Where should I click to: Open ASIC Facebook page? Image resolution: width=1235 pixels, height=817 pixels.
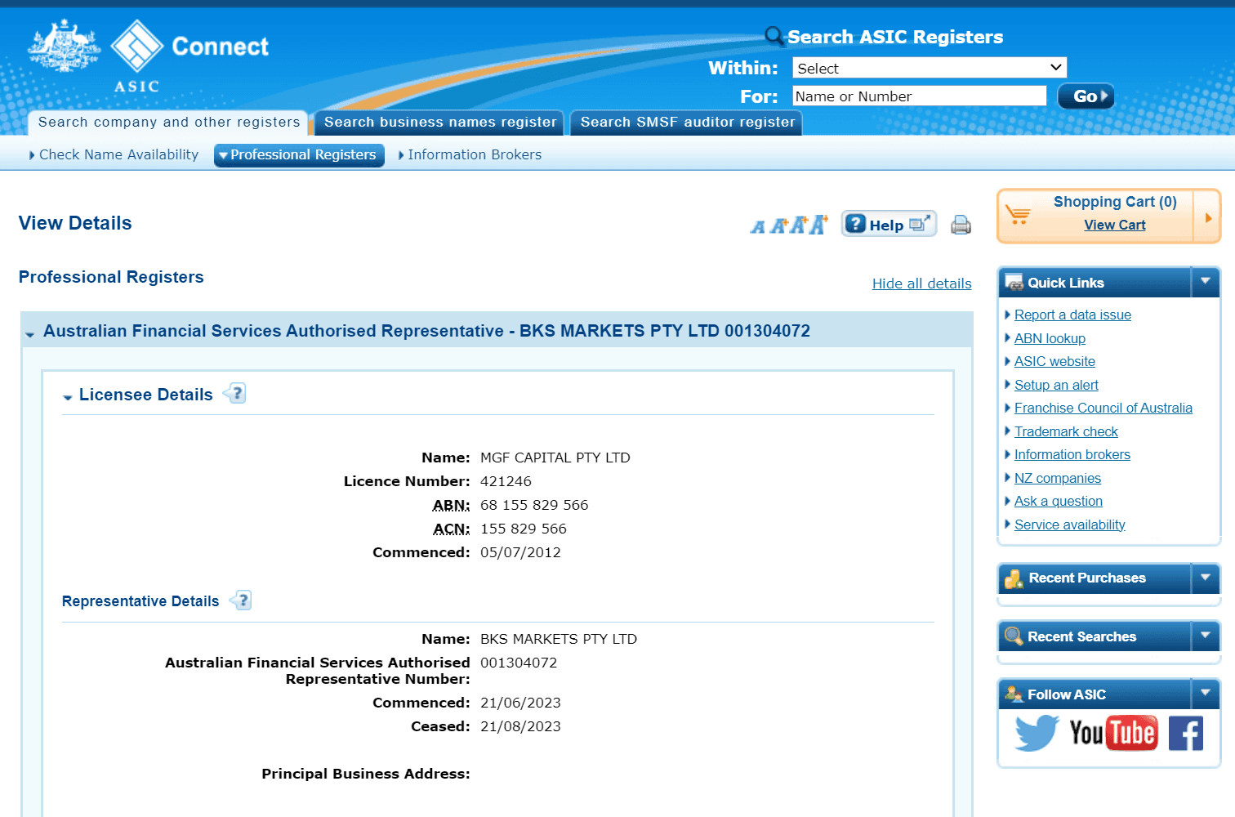tap(1186, 733)
